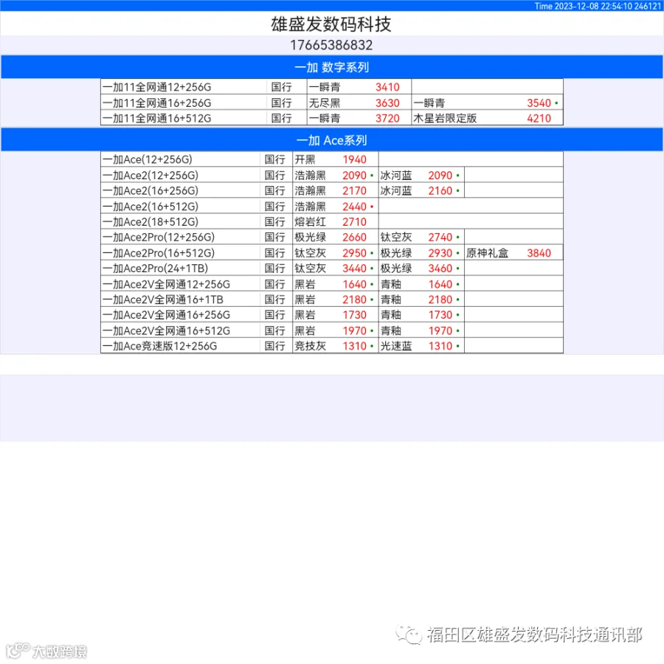Select the model 一加Ace2Pro(16+512G)
Image resolution: width=664 pixels, height=664 pixels.
[159, 253]
